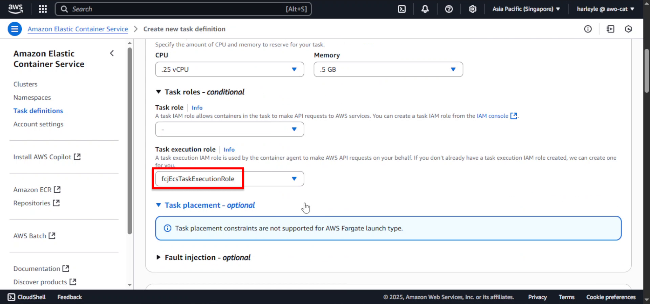Go to Clusters in sidebar
Image resolution: width=650 pixels, height=304 pixels.
[25, 84]
